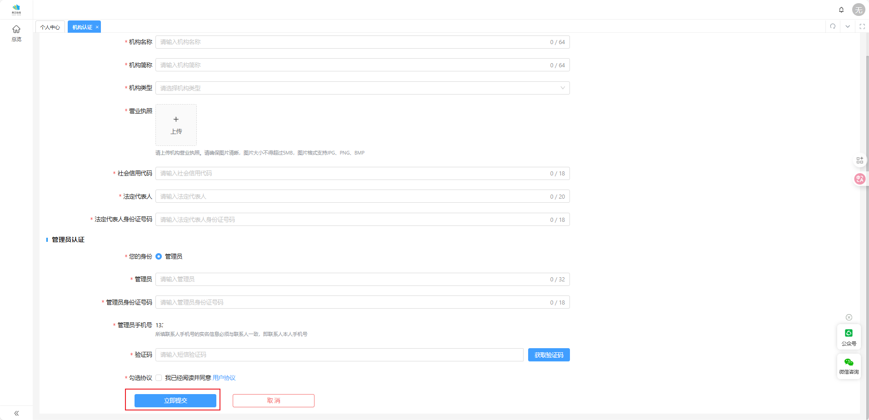This screenshot has width=869, height=420.
Task: Open the tab options chevron dropdown
Action: (x=848, y=26)
